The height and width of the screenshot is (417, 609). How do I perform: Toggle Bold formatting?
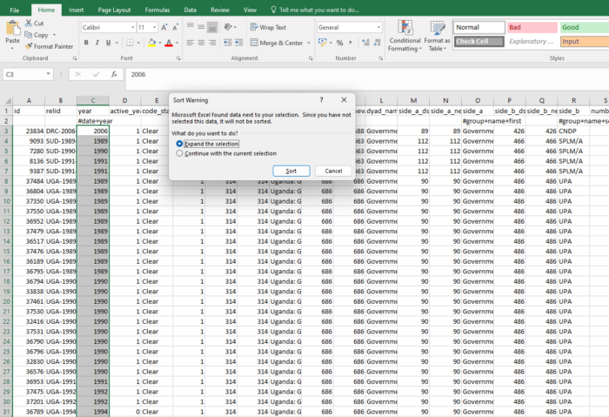(x=86, y=43)
